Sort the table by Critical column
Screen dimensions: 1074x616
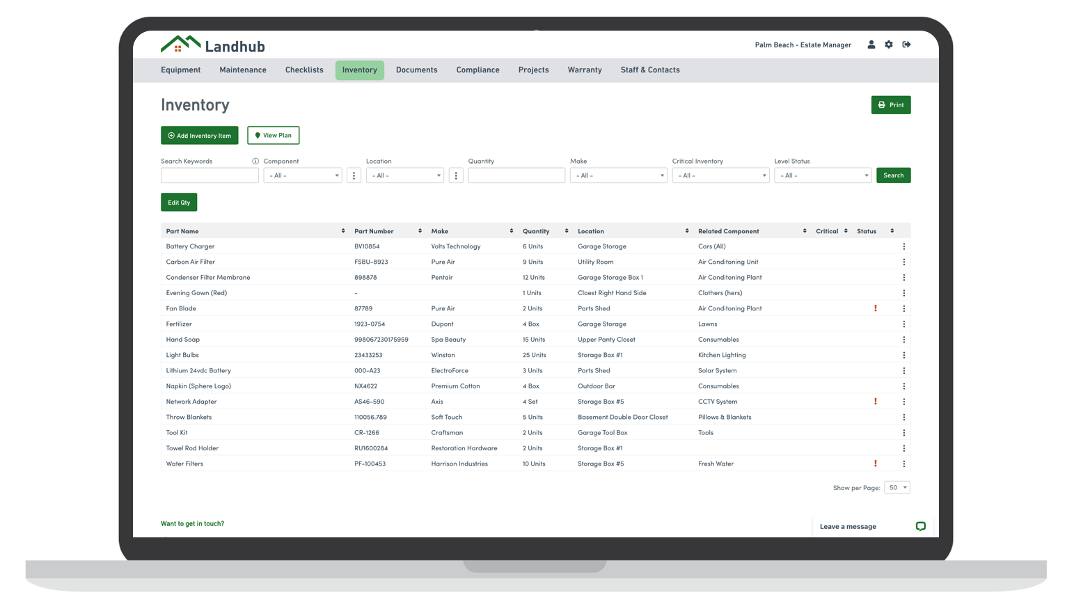point(846,231)
